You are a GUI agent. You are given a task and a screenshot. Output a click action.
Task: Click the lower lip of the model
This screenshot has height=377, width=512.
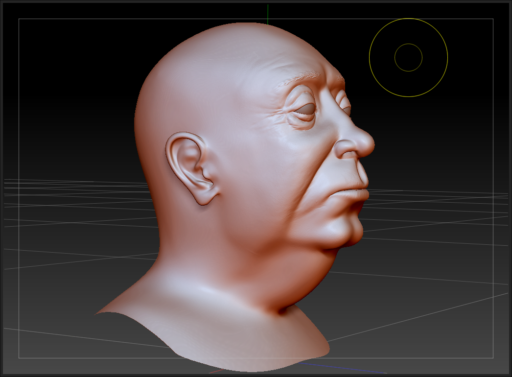353,202
